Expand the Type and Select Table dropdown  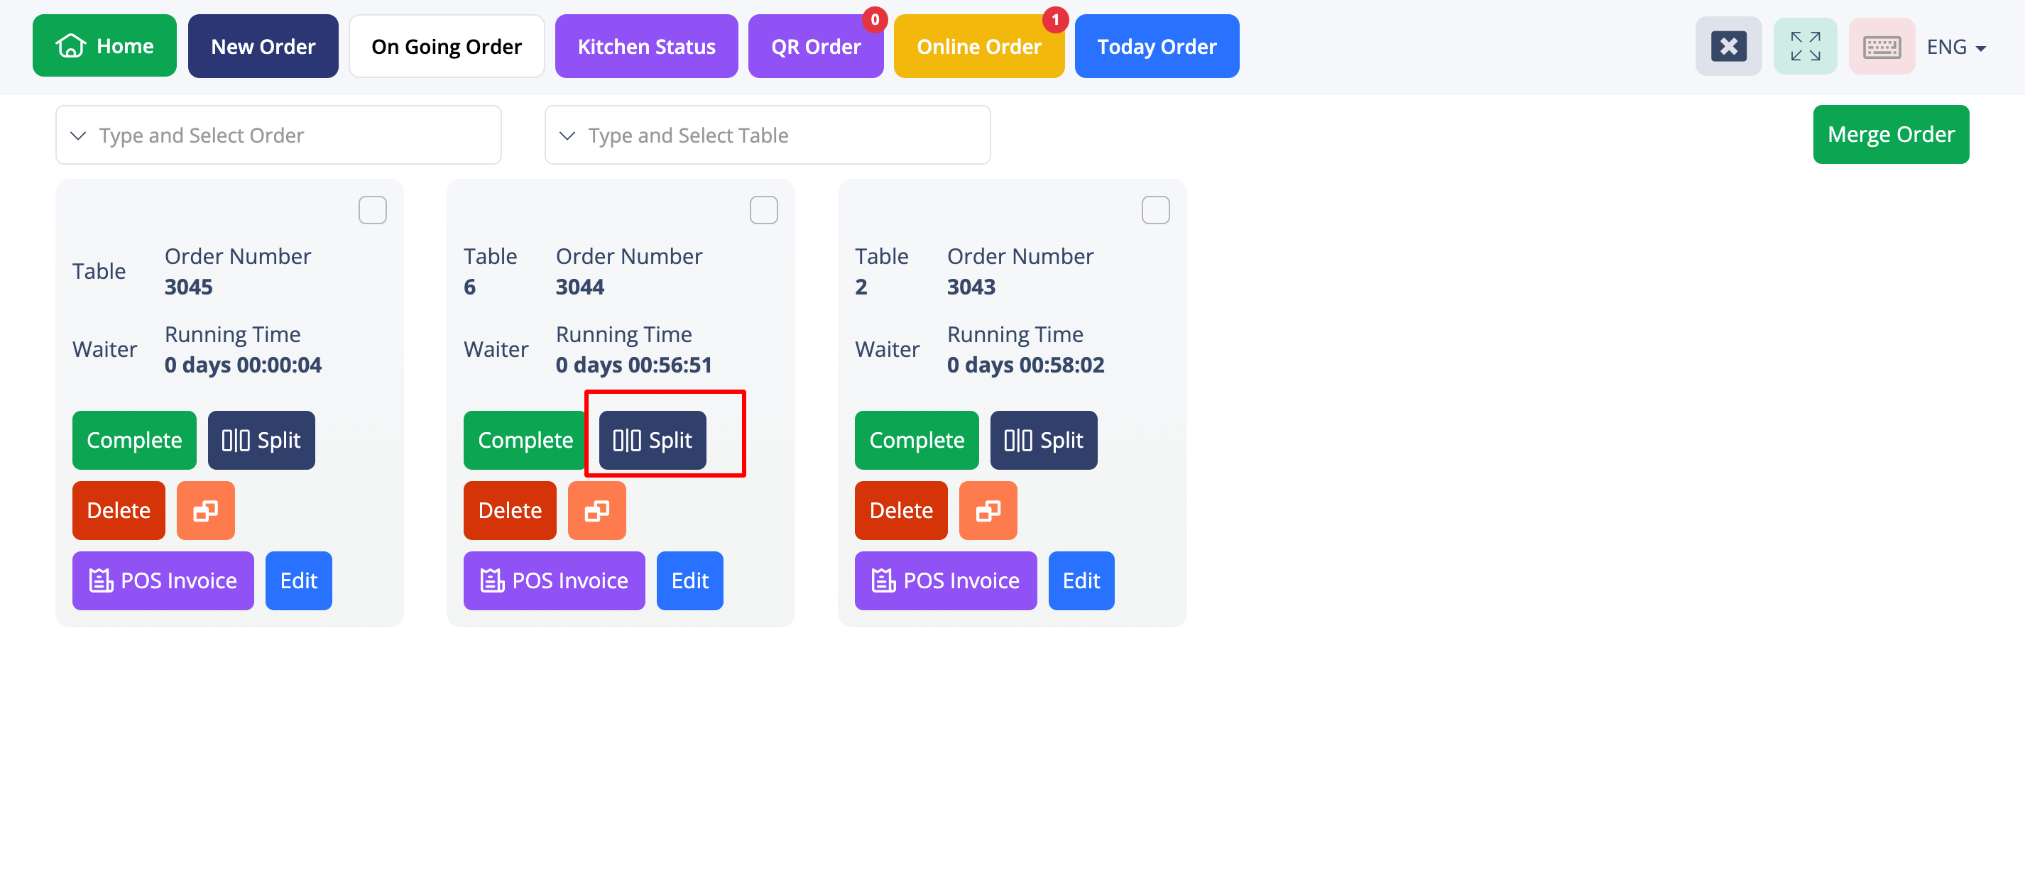point(768,135)
